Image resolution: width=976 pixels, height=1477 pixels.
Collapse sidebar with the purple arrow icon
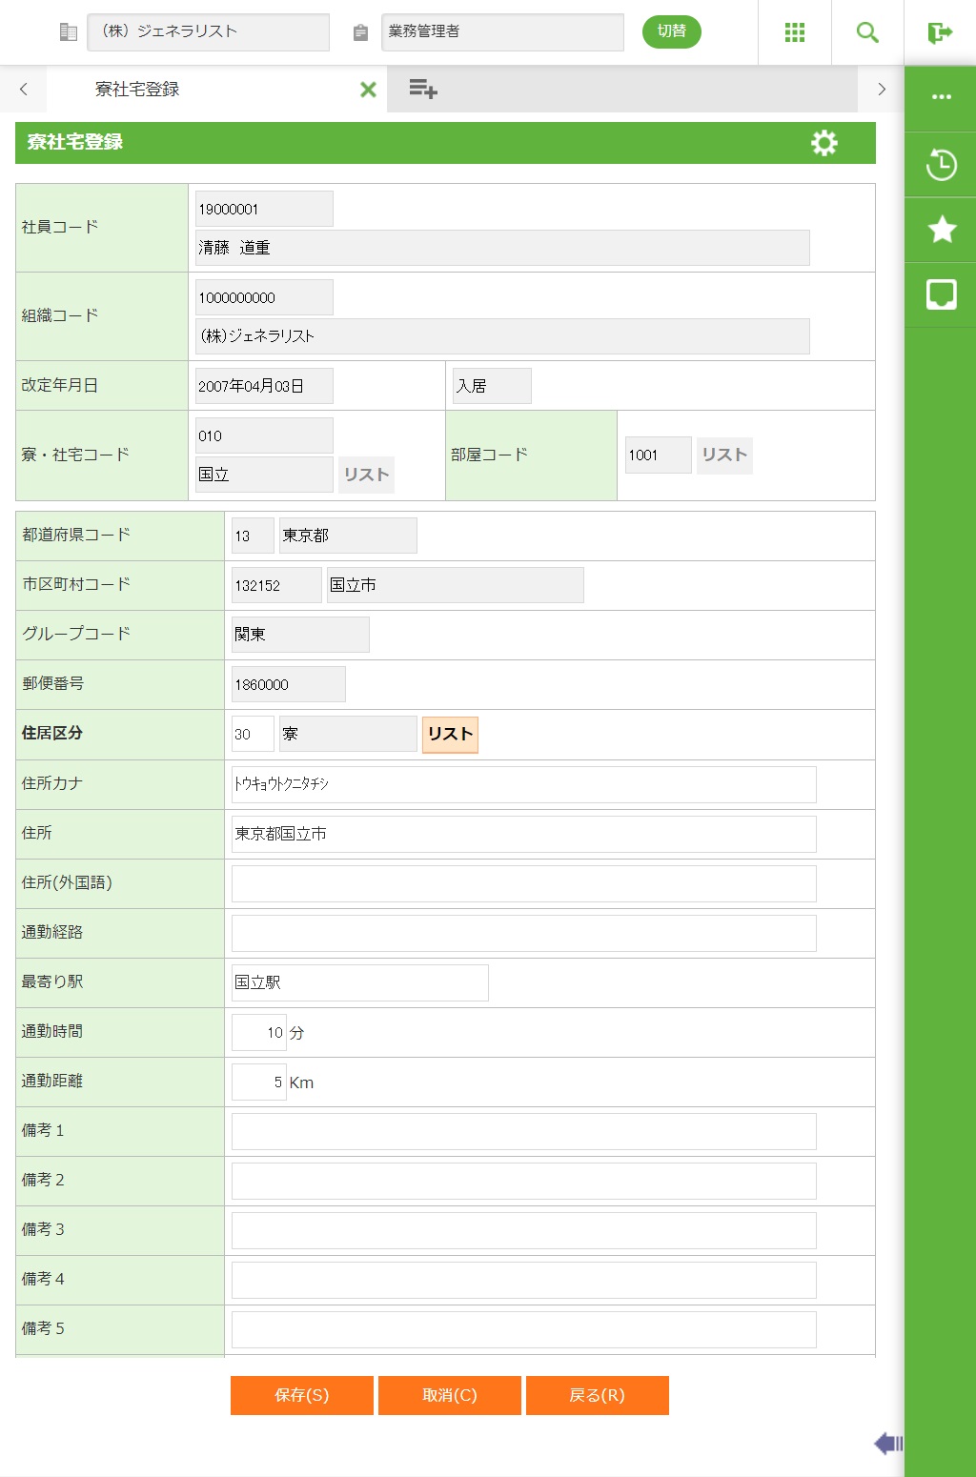tap(887, 1444)
